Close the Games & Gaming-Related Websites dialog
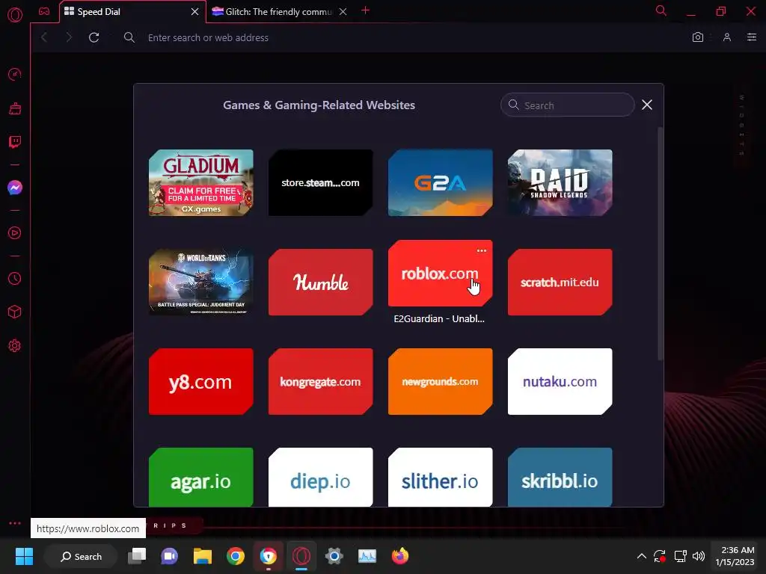Screen dimensions: 766x574 coord(647,105)
